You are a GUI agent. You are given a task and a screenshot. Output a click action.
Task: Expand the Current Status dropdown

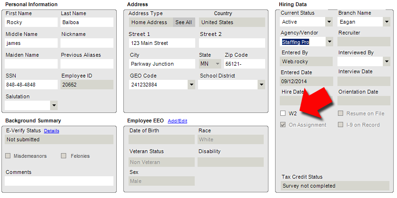coord(329,22)
